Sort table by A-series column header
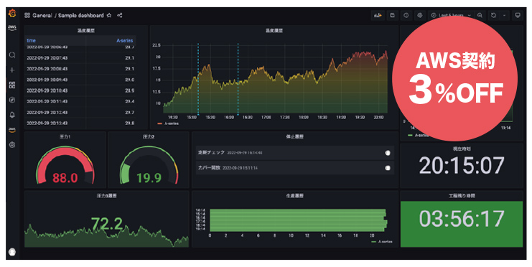The width and height of the screenshot is (532, 267). click(x=124, y=40)
